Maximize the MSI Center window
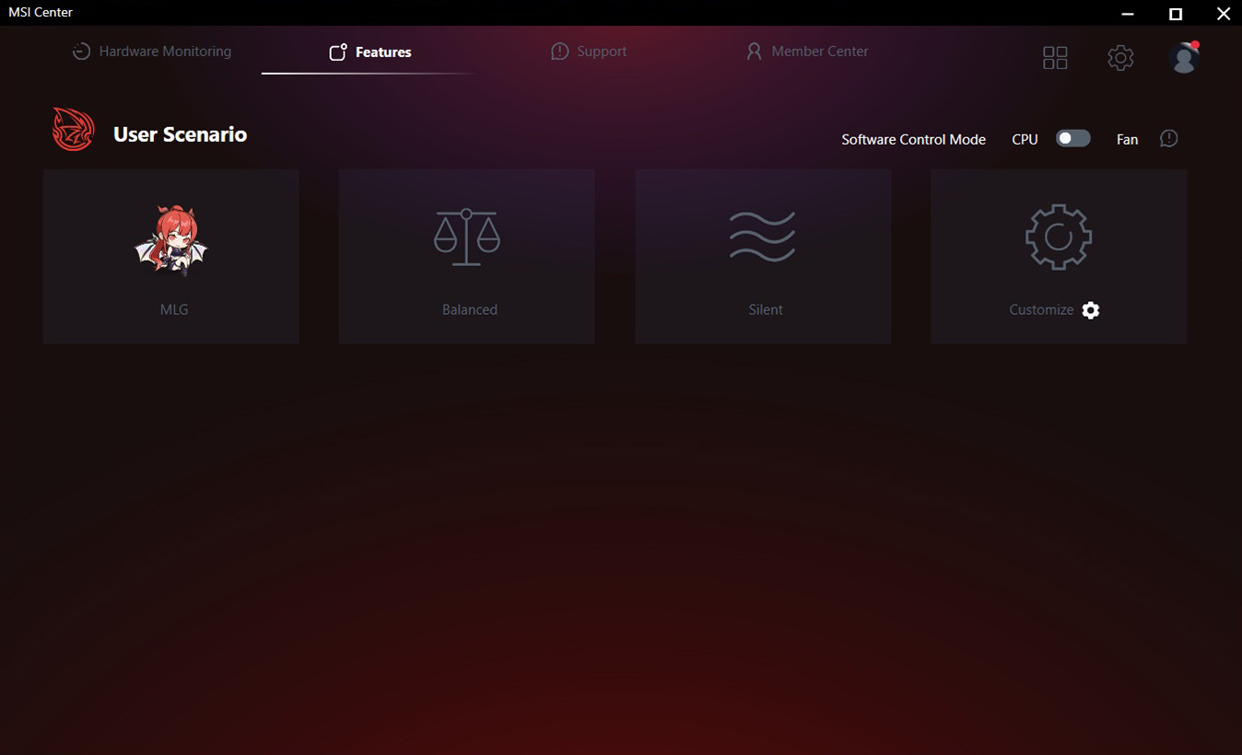This screenshot has width=1242, height=755. (1176, 13)
